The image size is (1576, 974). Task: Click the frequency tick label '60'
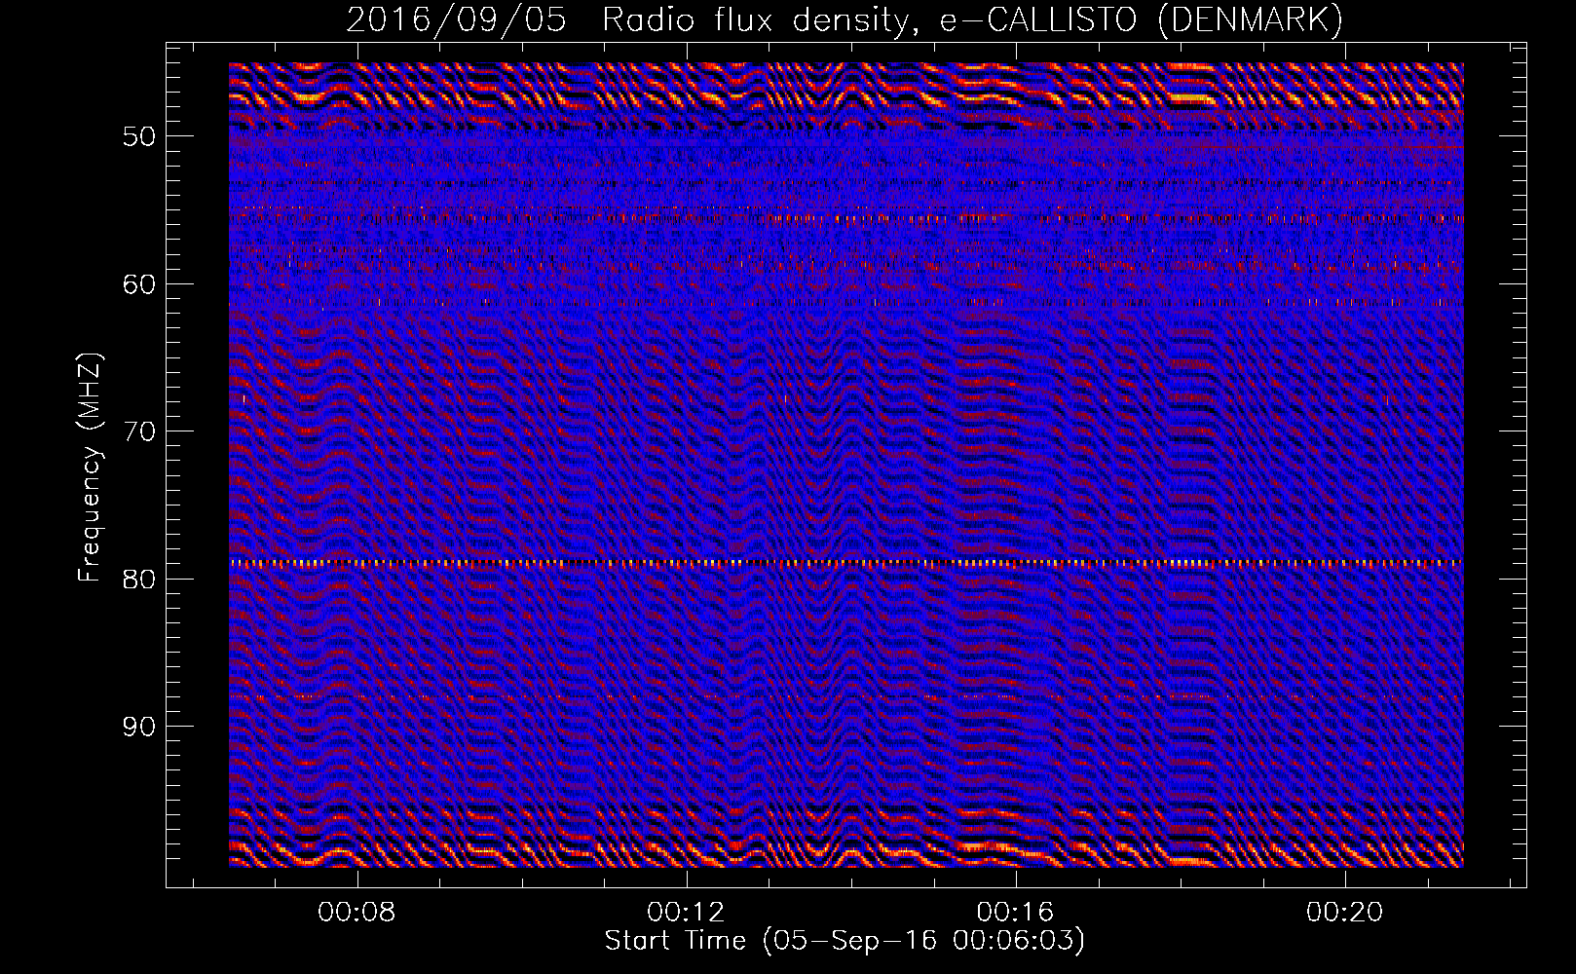tap(139, 283)
